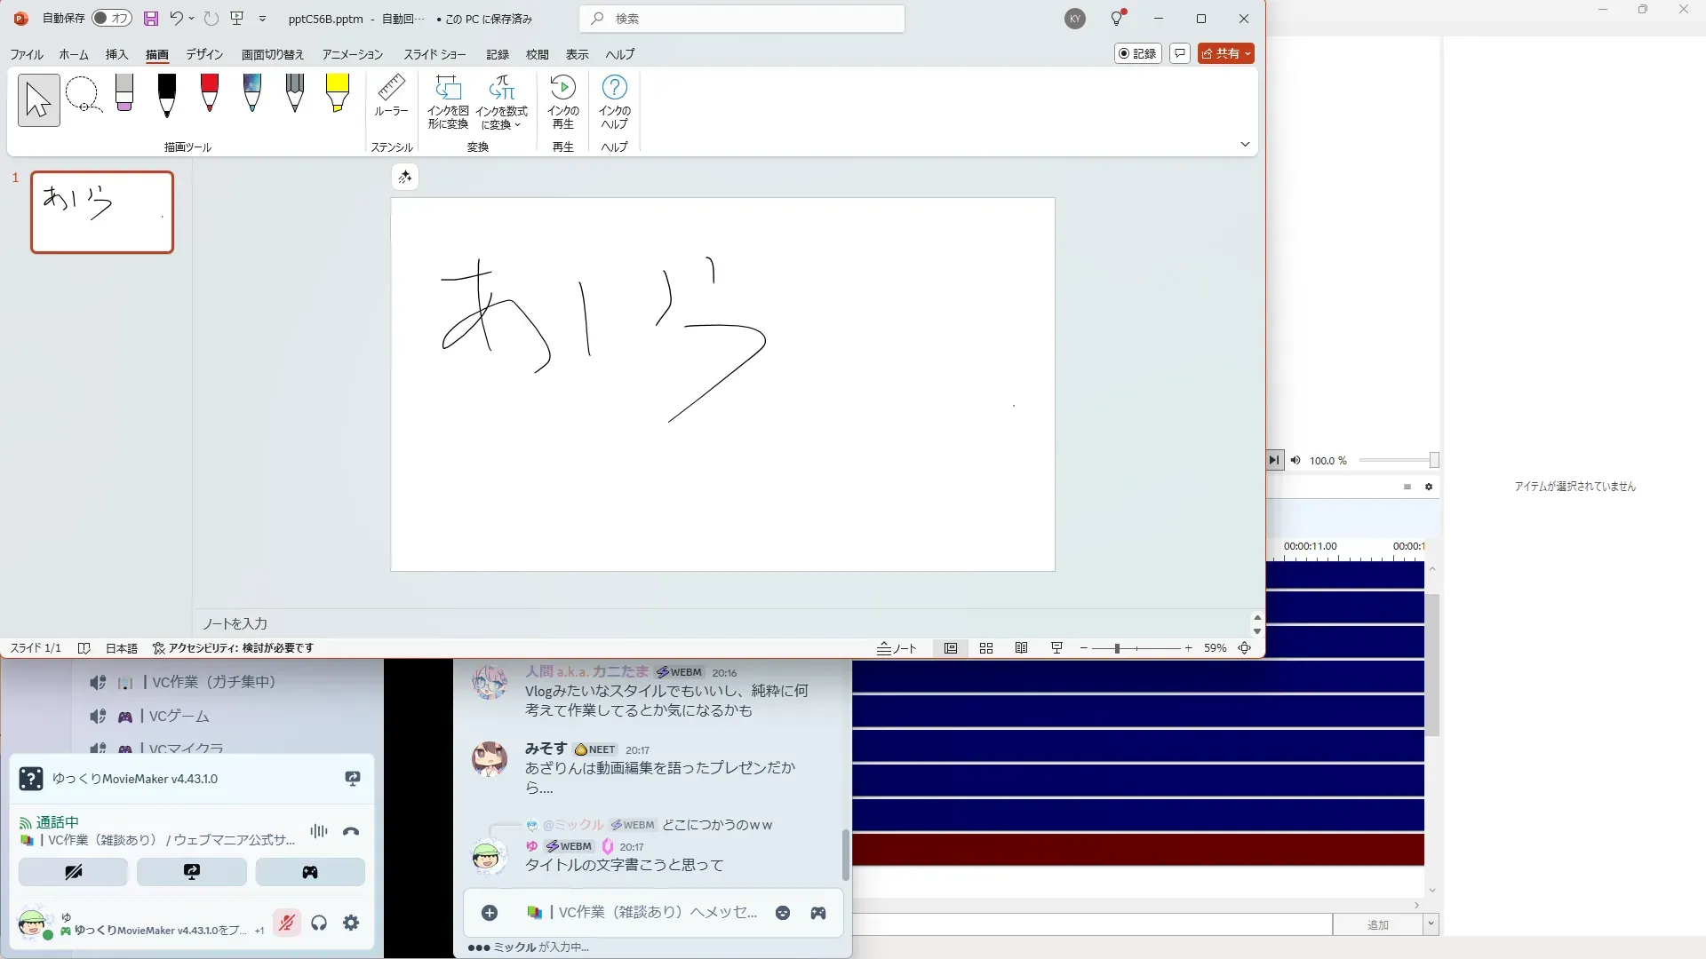Open Ink Help
This screenshot has width=1706, height=959.
point(614,101)
